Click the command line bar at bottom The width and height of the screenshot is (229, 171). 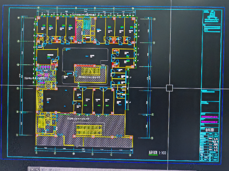coord(110,169)
